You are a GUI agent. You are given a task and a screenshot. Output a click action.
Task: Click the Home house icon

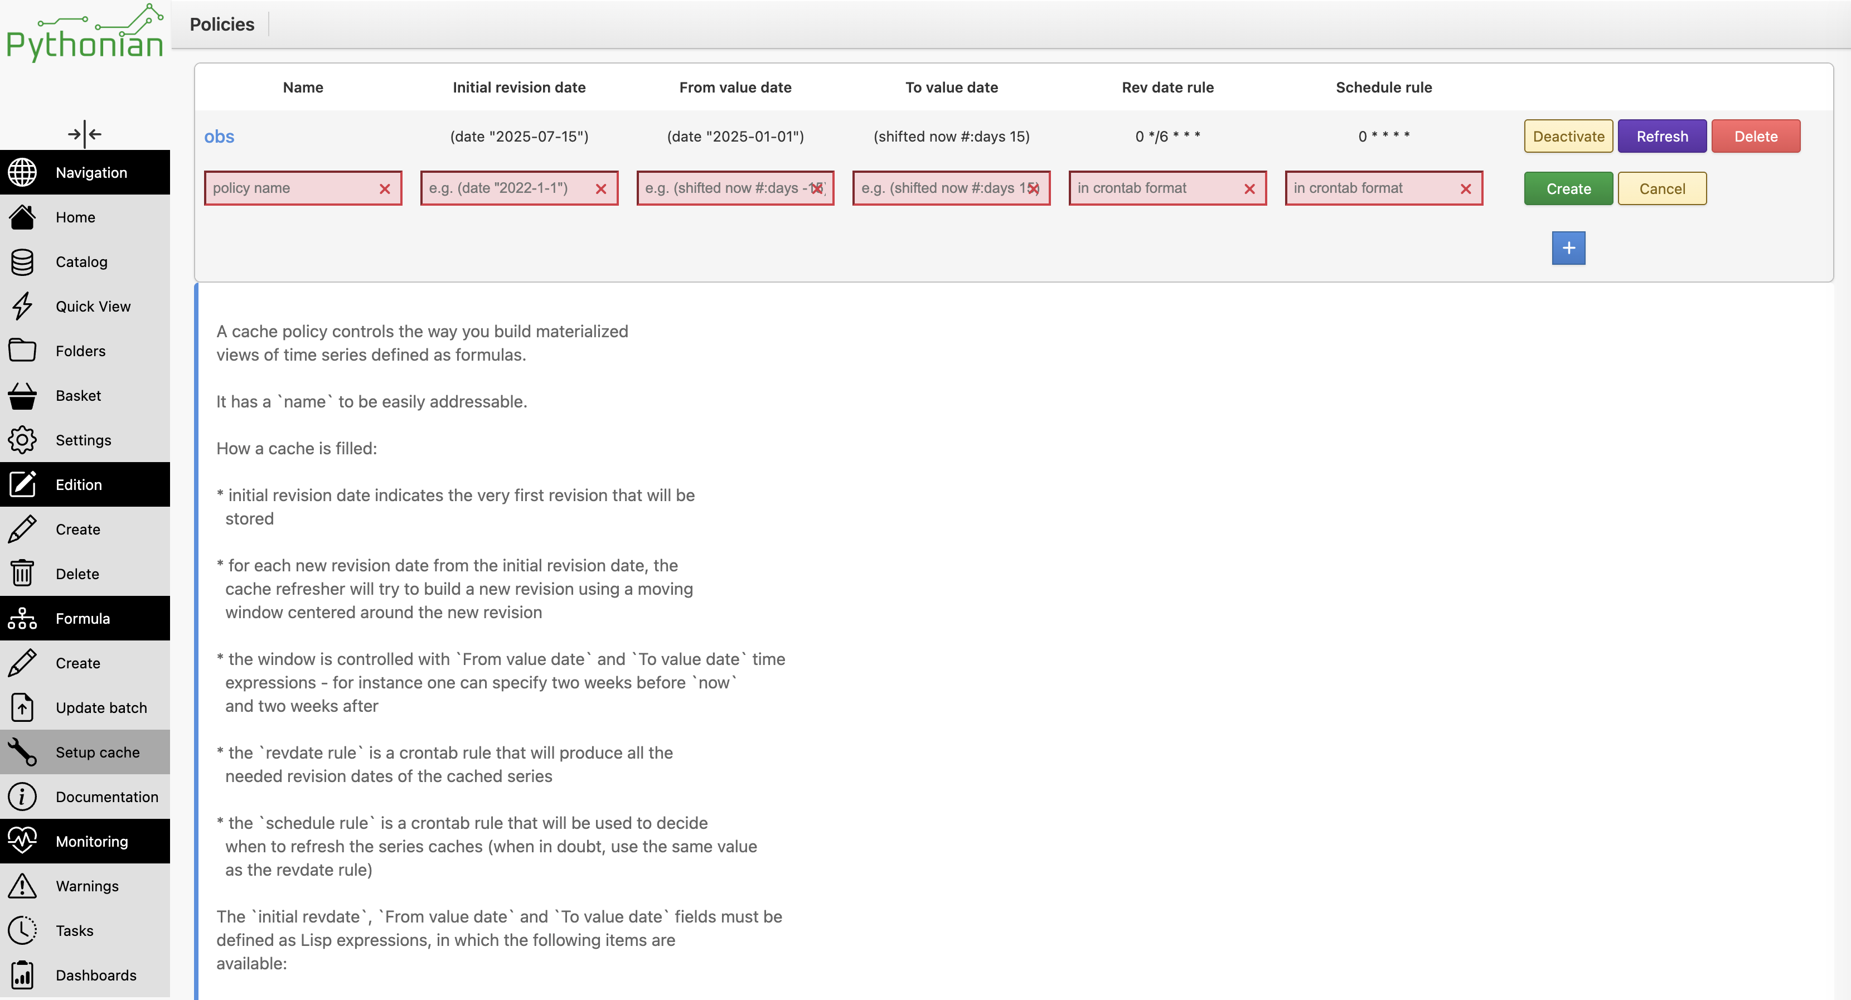(x=22, y=217)
